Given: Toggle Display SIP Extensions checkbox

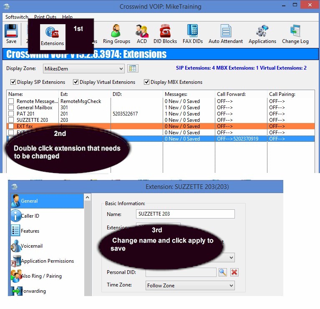Looking at the screenshot, I should pos(13,82).
